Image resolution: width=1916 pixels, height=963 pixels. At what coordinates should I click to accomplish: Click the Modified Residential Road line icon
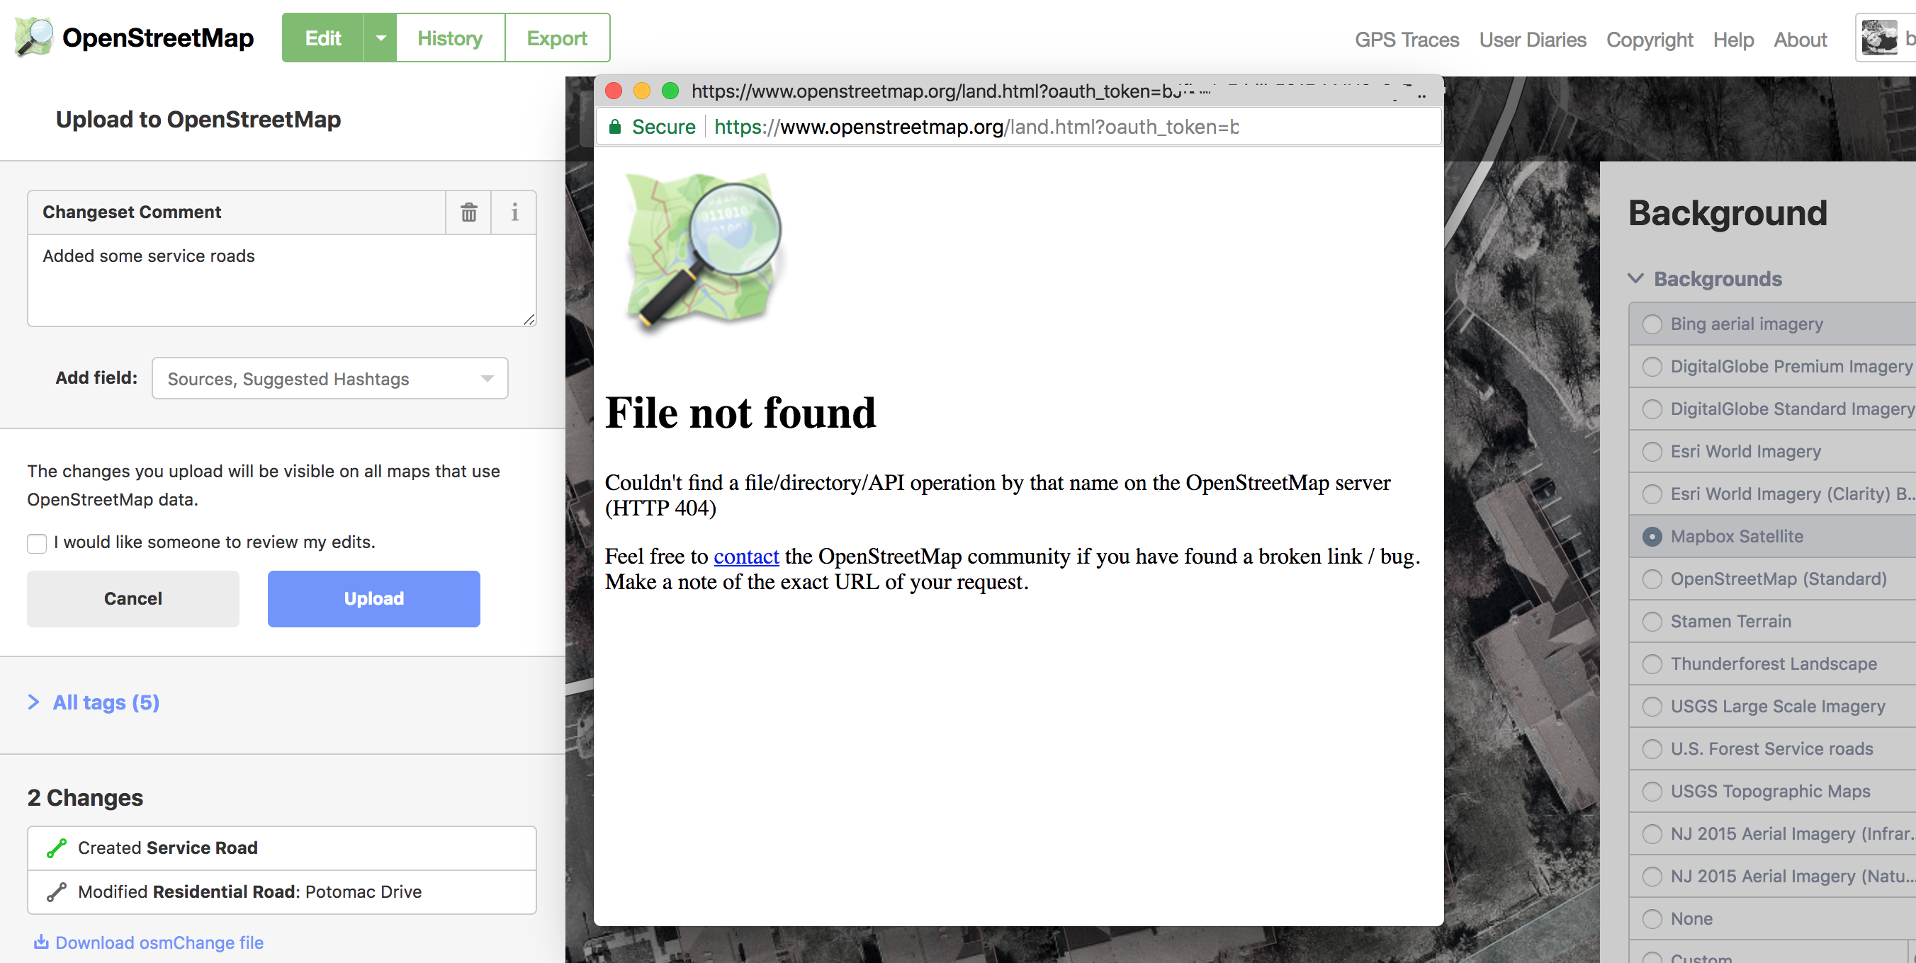[57, 891]
